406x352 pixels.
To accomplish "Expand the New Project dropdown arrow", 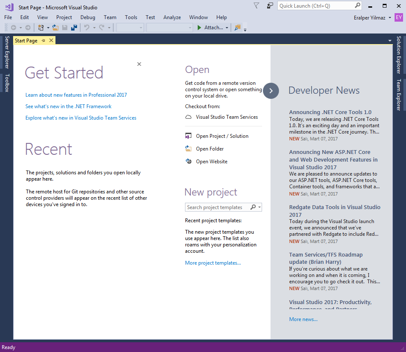I will point(48,28).
